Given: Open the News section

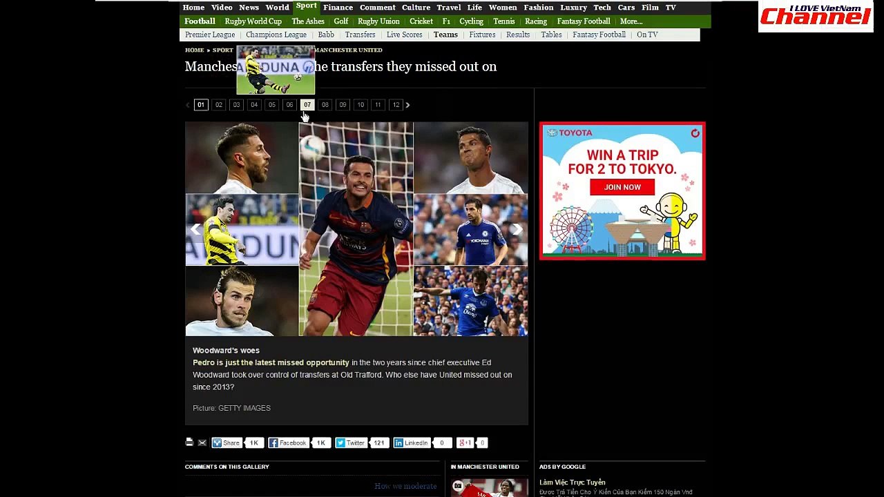Looking at the screenshot, I should coord(249,8).
